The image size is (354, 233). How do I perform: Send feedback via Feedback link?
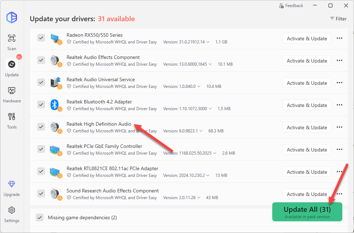[x=291, y=6]
